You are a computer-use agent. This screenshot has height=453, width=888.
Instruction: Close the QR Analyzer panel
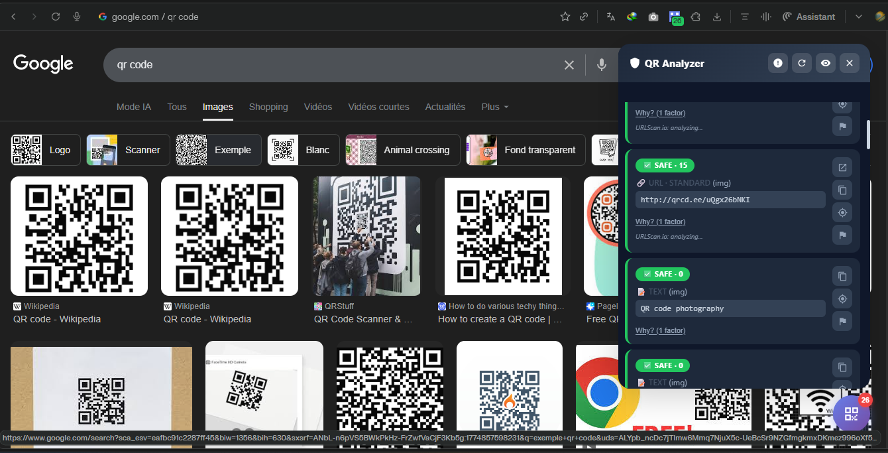(x=850, y=63)
